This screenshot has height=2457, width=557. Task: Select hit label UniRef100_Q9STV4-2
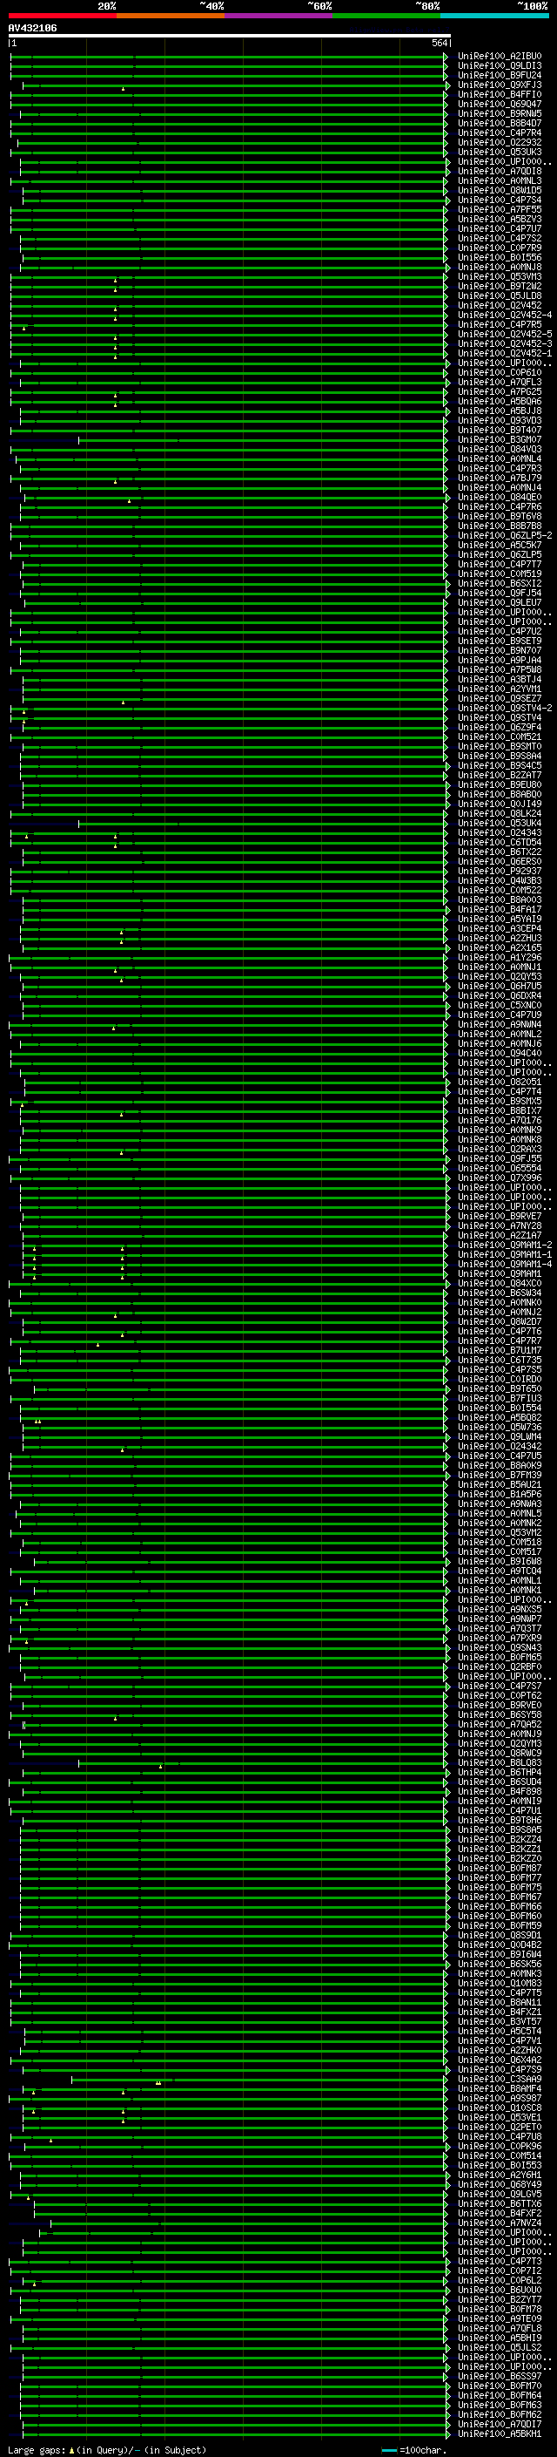[505, 708]
